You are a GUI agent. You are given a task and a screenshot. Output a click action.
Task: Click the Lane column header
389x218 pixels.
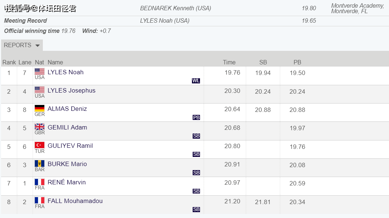pos(25,63)
